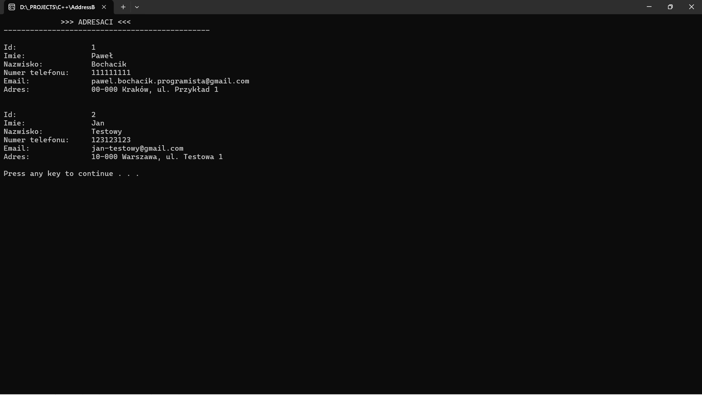Click the pawel.bochacik.programista@gmail.com email
The image size is (702, 395).
(x=170, y=81)
